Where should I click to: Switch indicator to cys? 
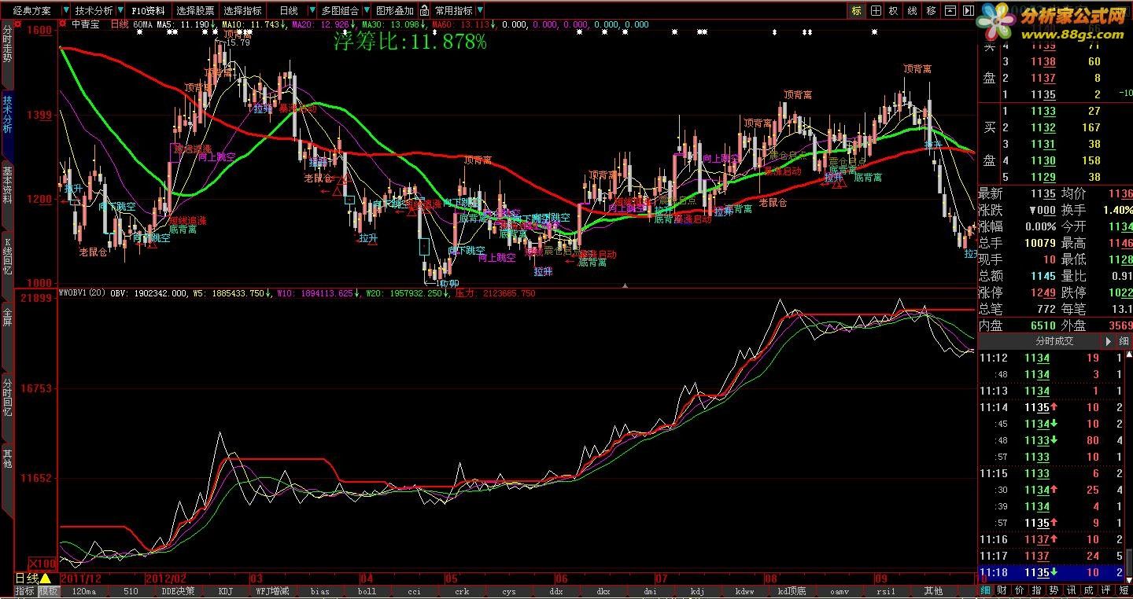pos(508,591)
